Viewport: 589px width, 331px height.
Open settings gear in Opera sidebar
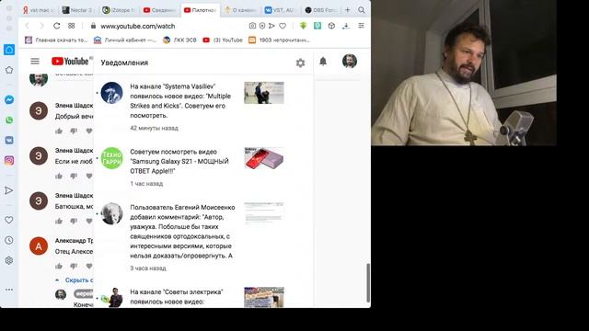coord(9,260)
